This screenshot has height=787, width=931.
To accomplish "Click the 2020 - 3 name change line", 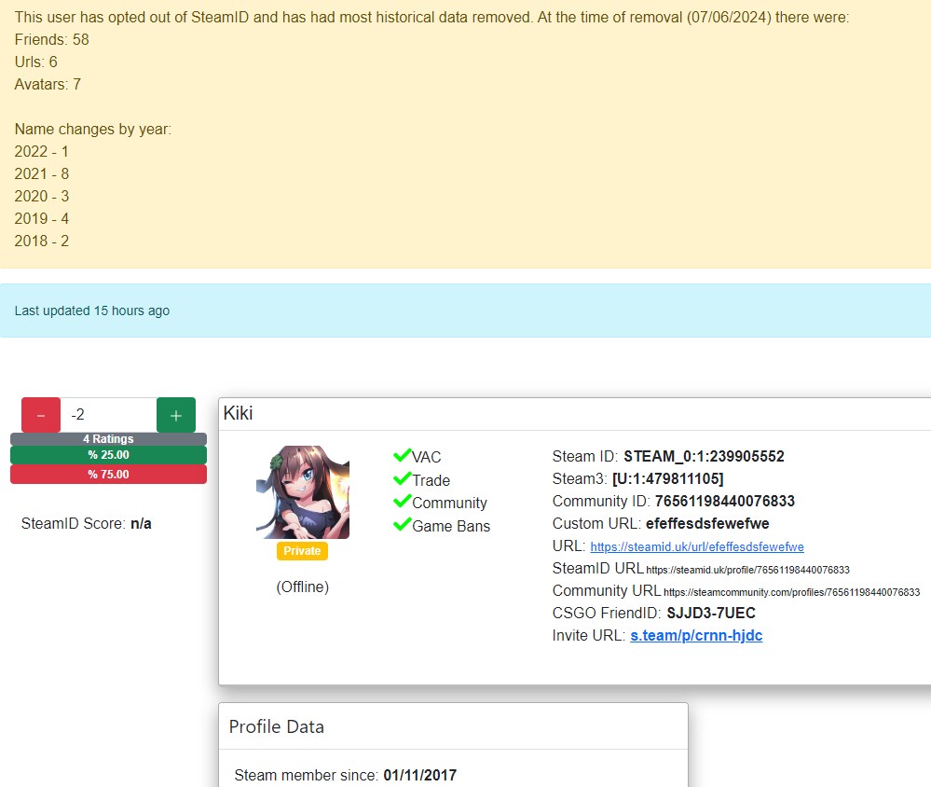I will point(42,196).
